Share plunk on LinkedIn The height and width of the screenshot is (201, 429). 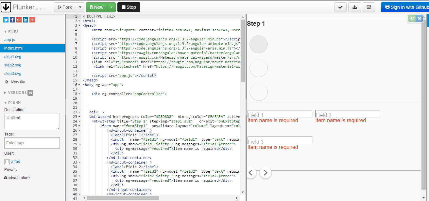pyautogui.click(x=26, y=20)
